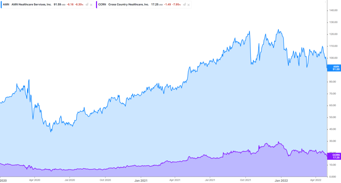Click the Oct 2020 label on time axis

pos(105,180)
